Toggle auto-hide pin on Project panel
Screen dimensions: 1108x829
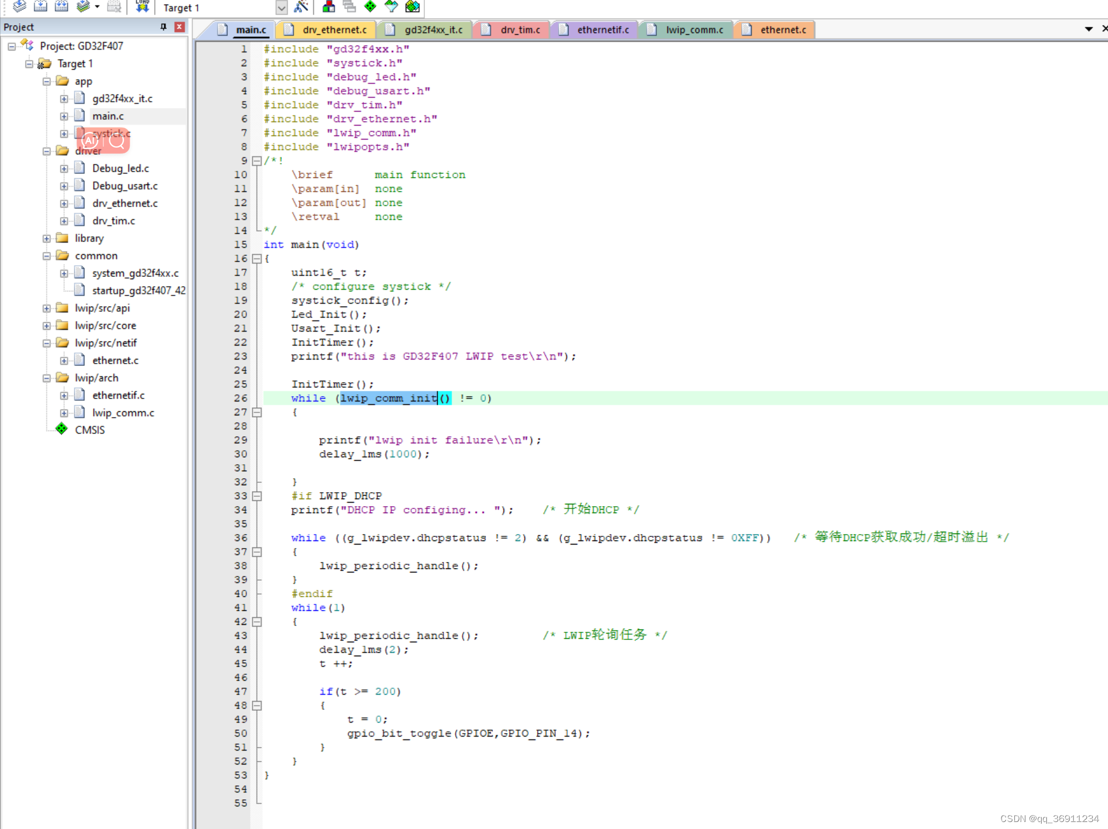pos(163,27)
